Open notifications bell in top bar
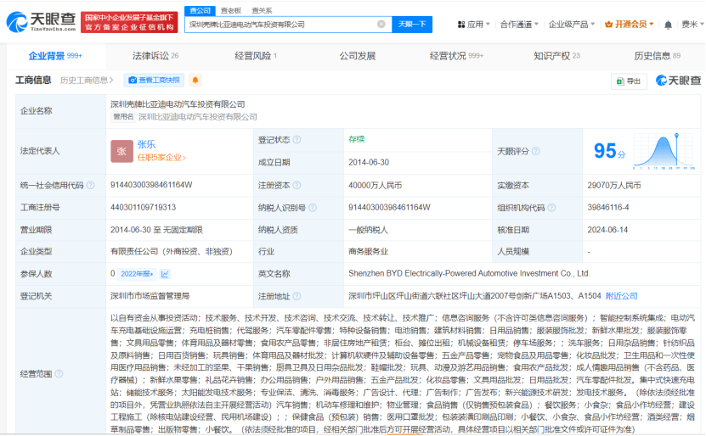 [668, 25]
